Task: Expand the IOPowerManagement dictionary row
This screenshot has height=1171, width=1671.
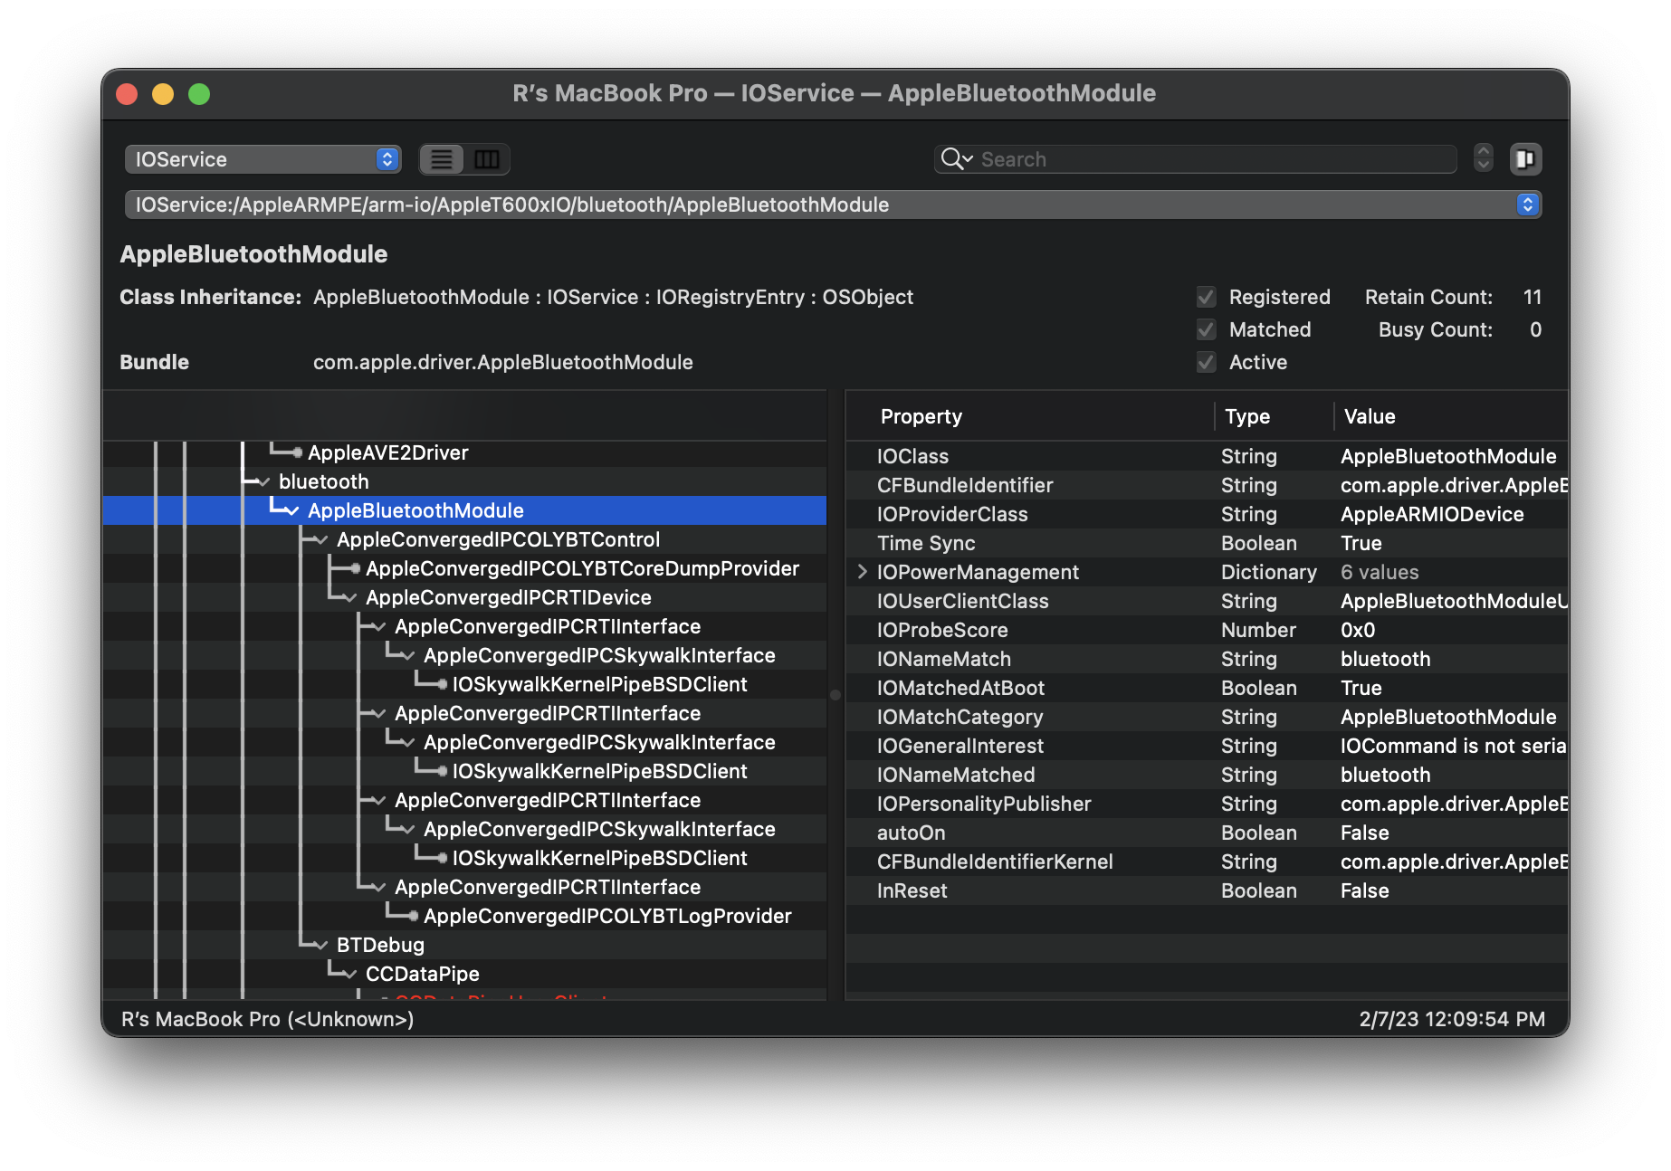Action: (x=863, y=572)
